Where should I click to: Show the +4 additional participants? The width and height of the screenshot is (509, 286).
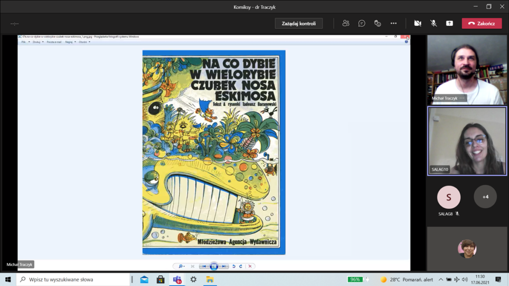point(485,197)
